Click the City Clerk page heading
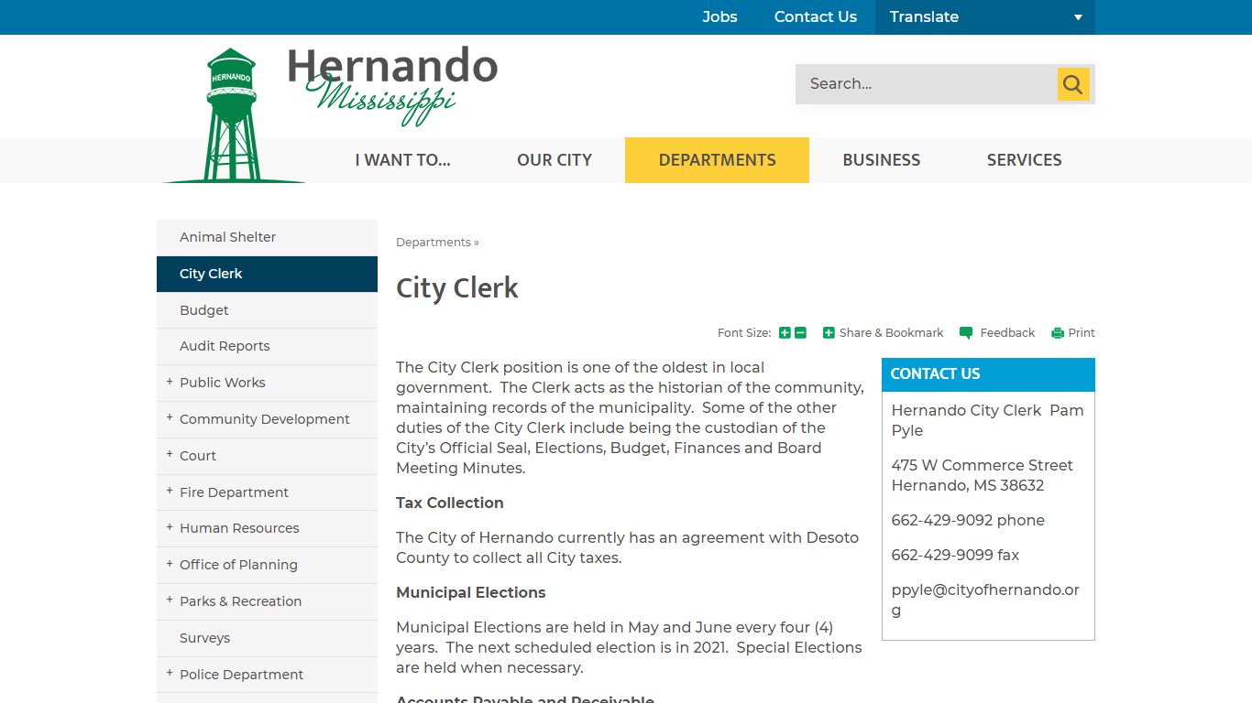Image resolution: width=1252 pixels, height=703 pixels. pos(457,288)
